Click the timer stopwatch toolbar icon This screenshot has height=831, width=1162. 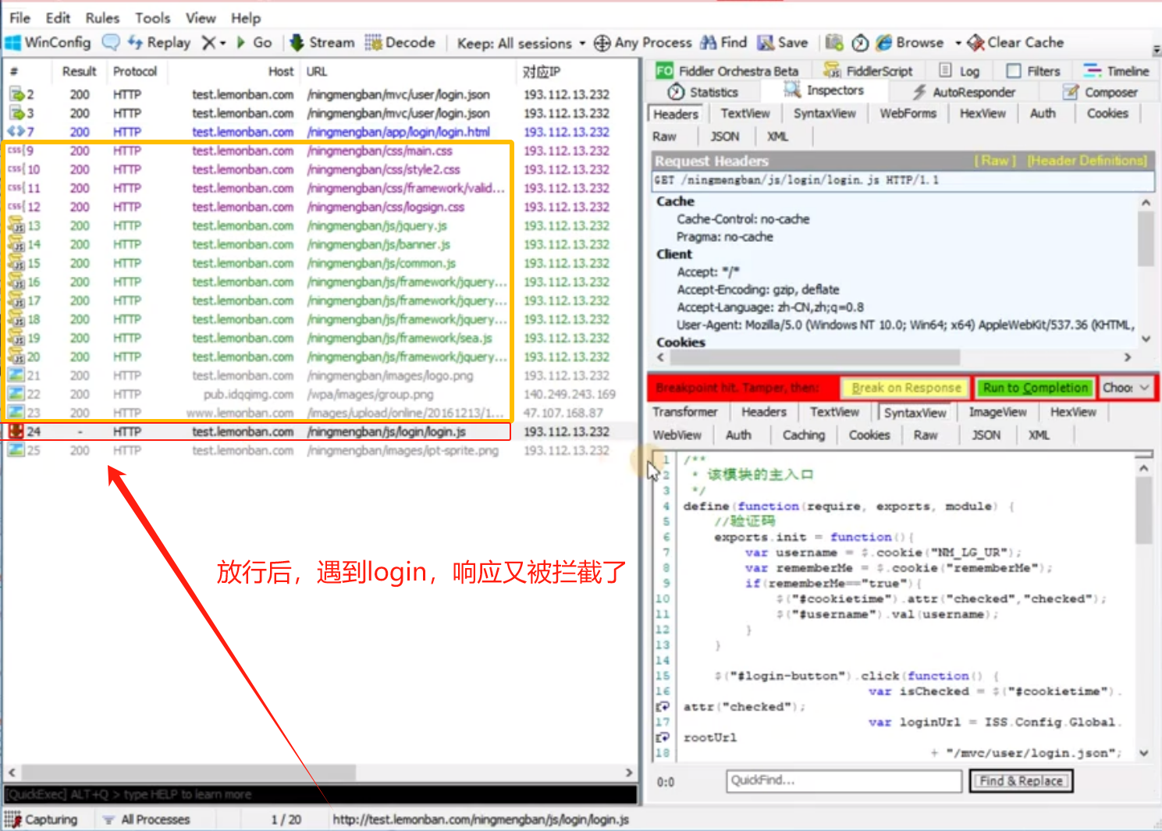click(x=860, y=42)
